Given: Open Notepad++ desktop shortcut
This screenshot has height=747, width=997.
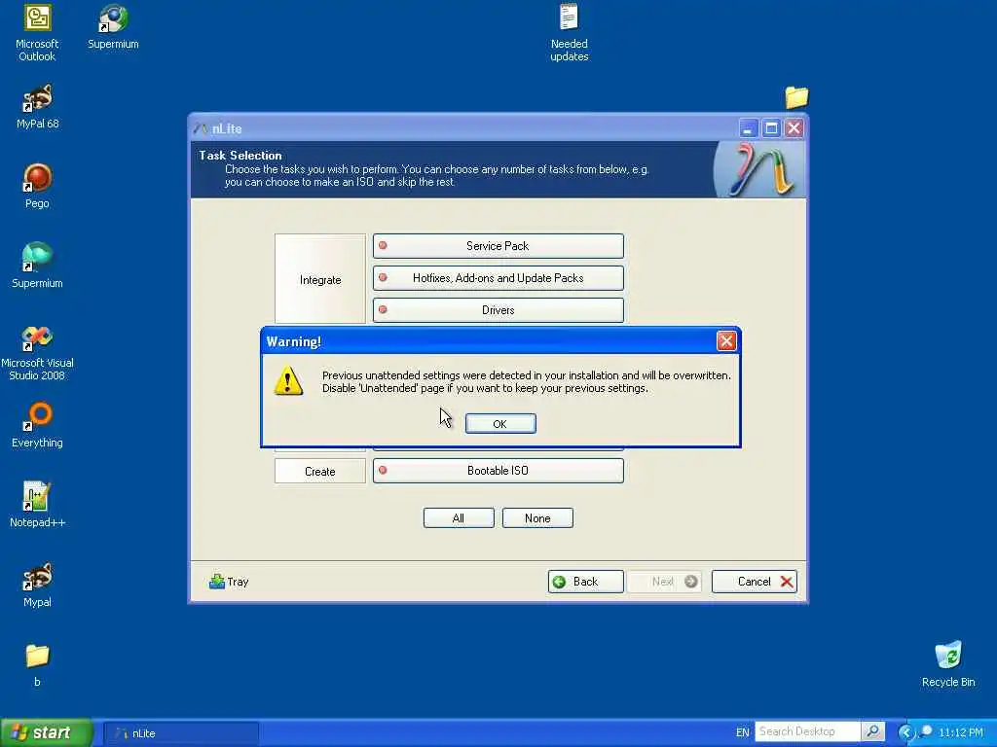Looking at the screenshot, I should click(38, 505).
